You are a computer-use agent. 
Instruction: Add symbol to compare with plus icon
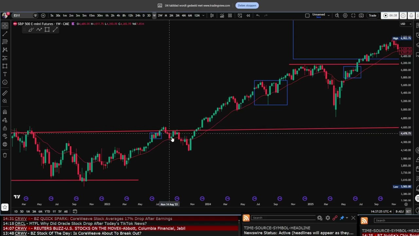pyautogui.click(x=43, y=15)
